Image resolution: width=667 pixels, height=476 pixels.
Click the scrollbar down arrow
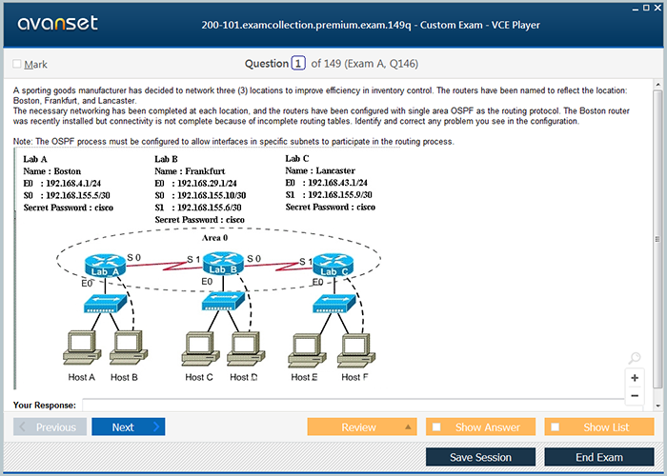(x=657, y=406)
